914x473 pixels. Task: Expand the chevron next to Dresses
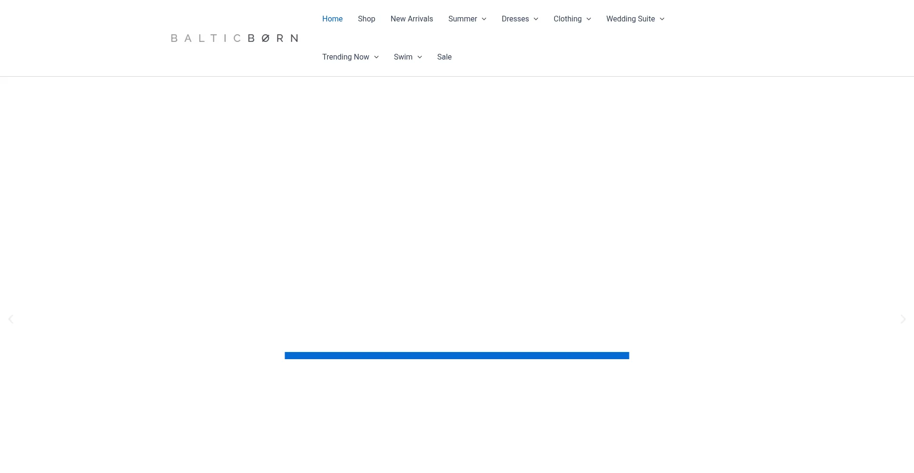(536, 19)
